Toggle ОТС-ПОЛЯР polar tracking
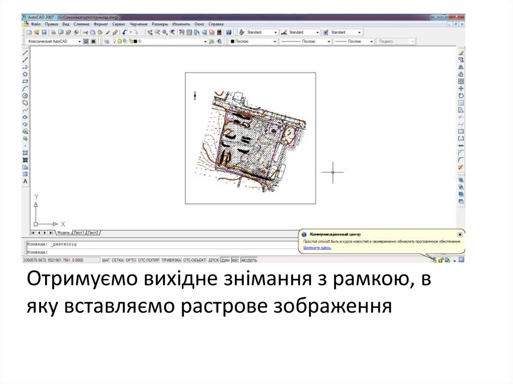 tap(148, 260)
